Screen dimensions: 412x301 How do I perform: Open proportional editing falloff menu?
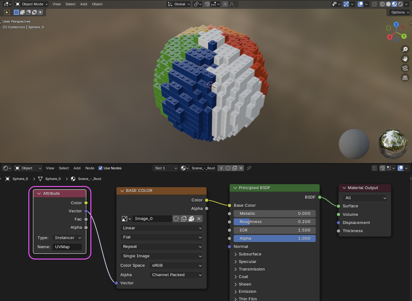pos(233,4)
